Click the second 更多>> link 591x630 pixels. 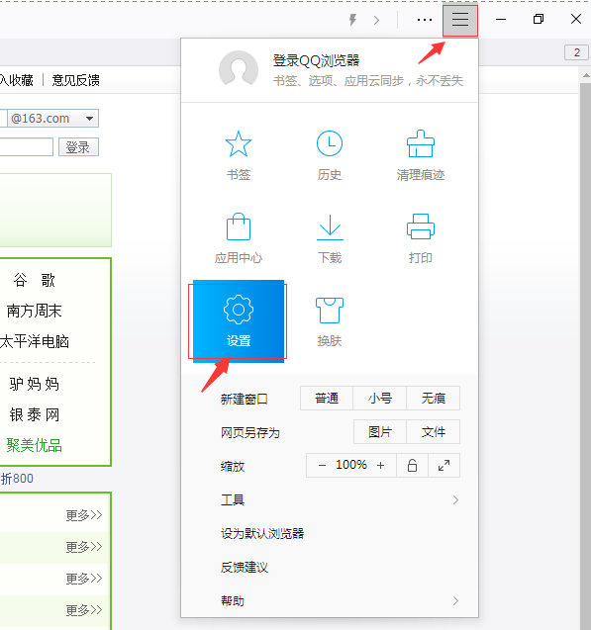pos(84,547)
